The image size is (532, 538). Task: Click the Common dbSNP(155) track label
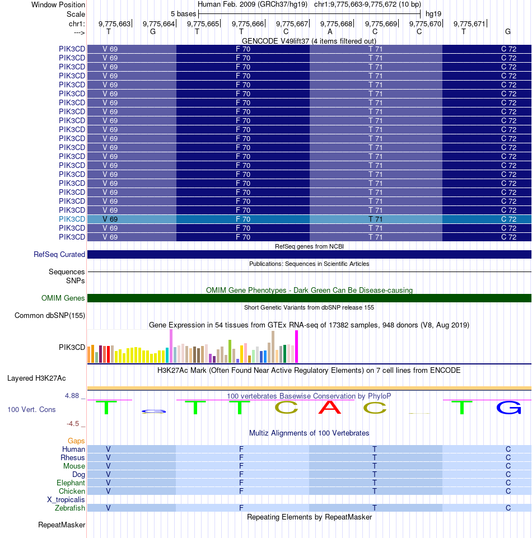50,315
